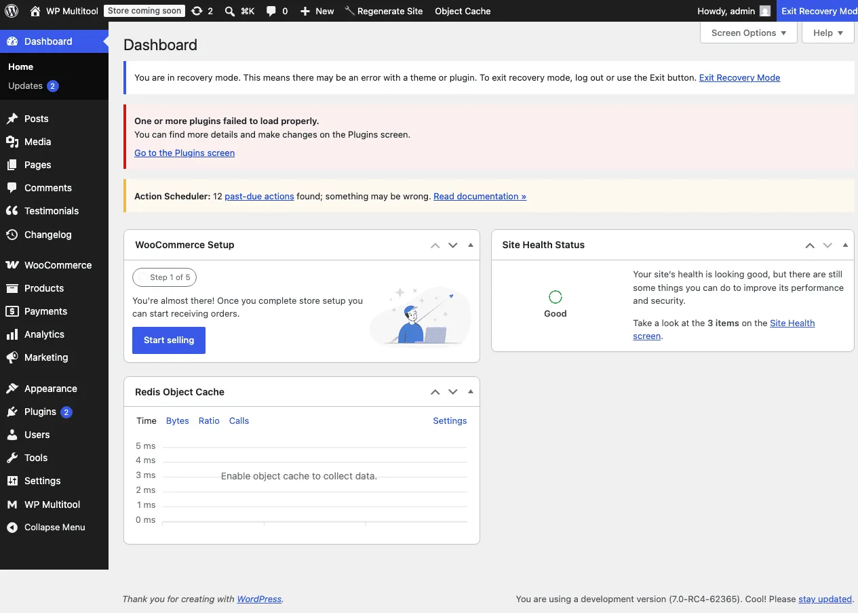Open the Read documentation link
The height and width of the screenshot is (613, 858).
(480, 197)
